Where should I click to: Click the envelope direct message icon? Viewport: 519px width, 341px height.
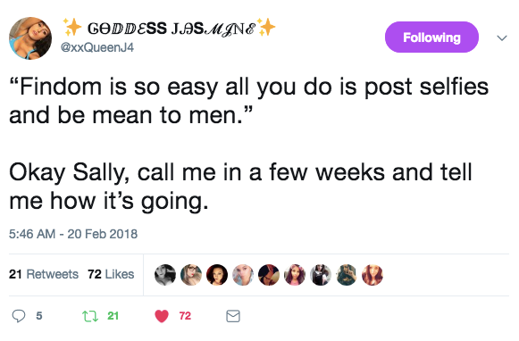point(233,316)
